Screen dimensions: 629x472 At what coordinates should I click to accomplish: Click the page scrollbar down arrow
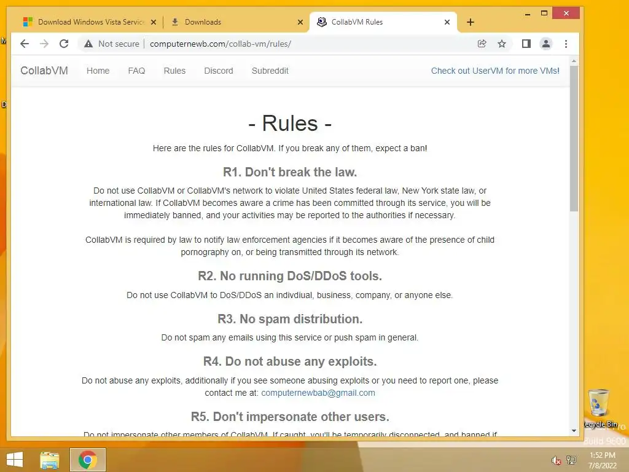click(574, 431)
